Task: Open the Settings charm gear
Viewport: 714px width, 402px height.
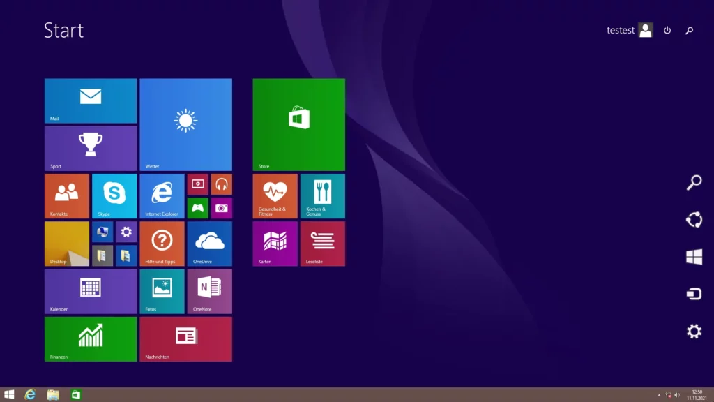Action: 694,330
